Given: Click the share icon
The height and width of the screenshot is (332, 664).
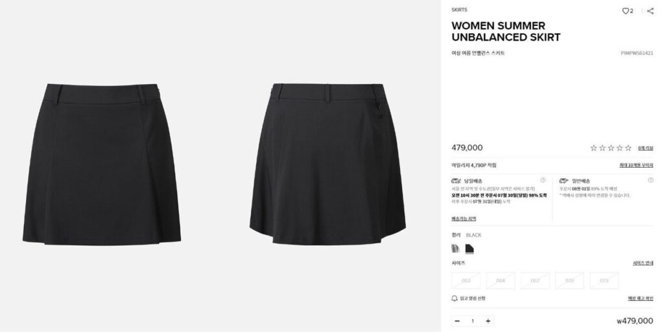Looking at the screenshot, I should point(650,11).
